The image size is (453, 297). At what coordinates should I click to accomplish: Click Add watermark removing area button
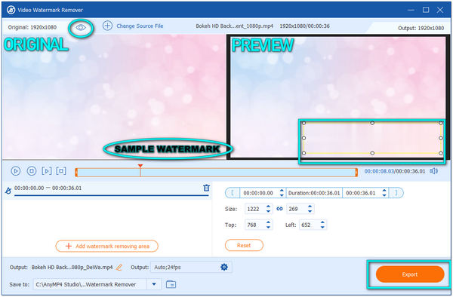[107, 246]
